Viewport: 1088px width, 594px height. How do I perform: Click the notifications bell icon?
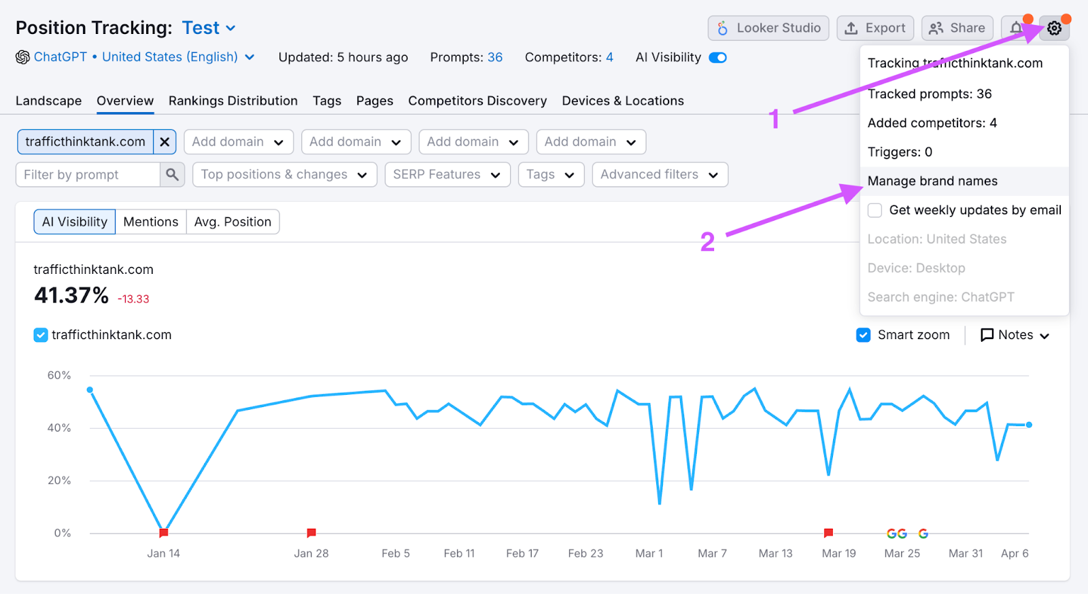pyautogui.click(x=1016, y=28)
